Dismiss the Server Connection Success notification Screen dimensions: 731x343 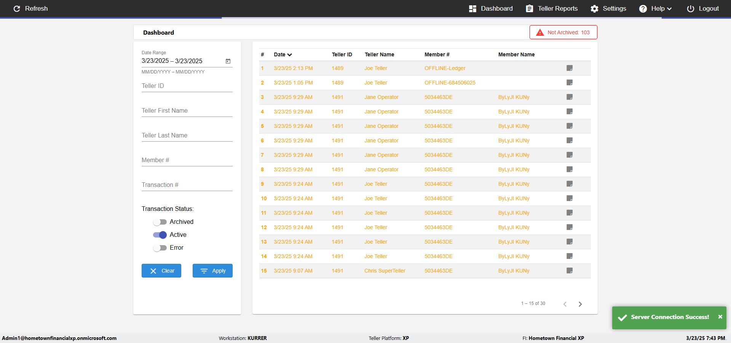coord(720,317)
